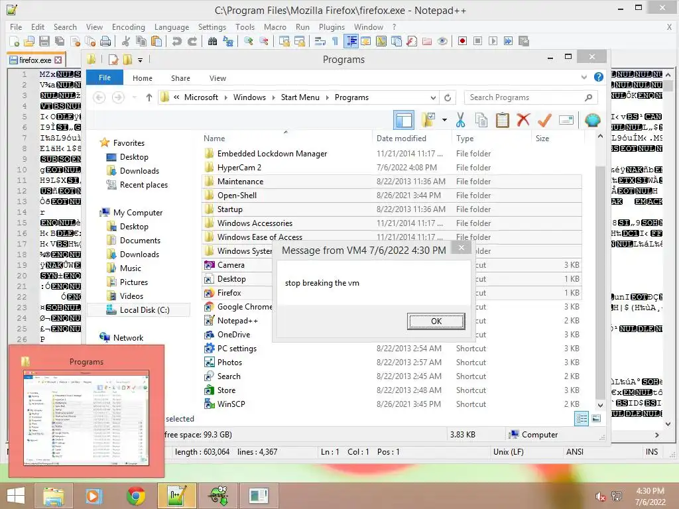Click the orange checkmark properties icon in Explorer
The height and width of the screenshot is (509, 679).
pyautogui.click(x=544, y=120)
